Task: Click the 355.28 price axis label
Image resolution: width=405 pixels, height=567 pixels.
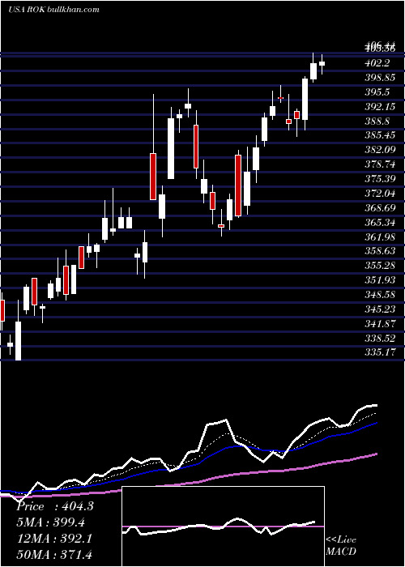Action: click(380, 266)
